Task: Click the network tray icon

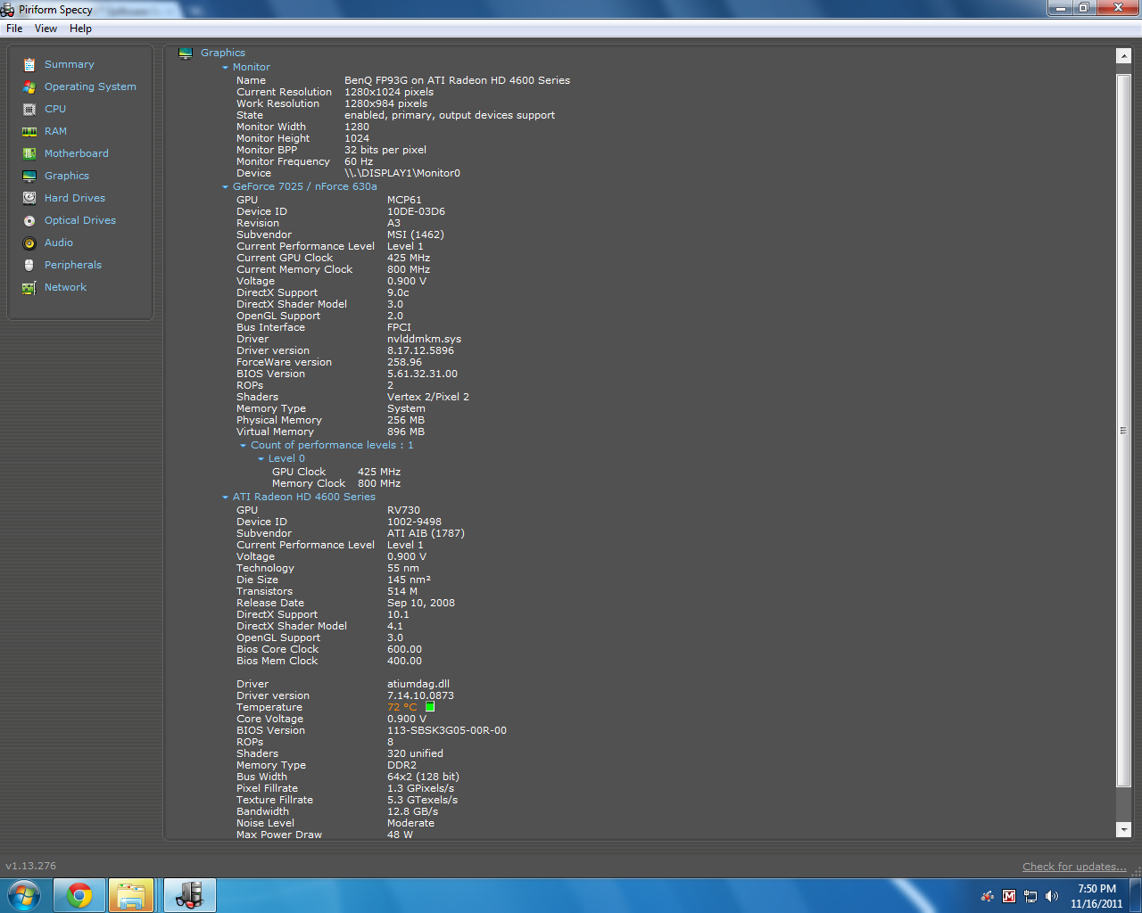Action: pos(1030,896)
